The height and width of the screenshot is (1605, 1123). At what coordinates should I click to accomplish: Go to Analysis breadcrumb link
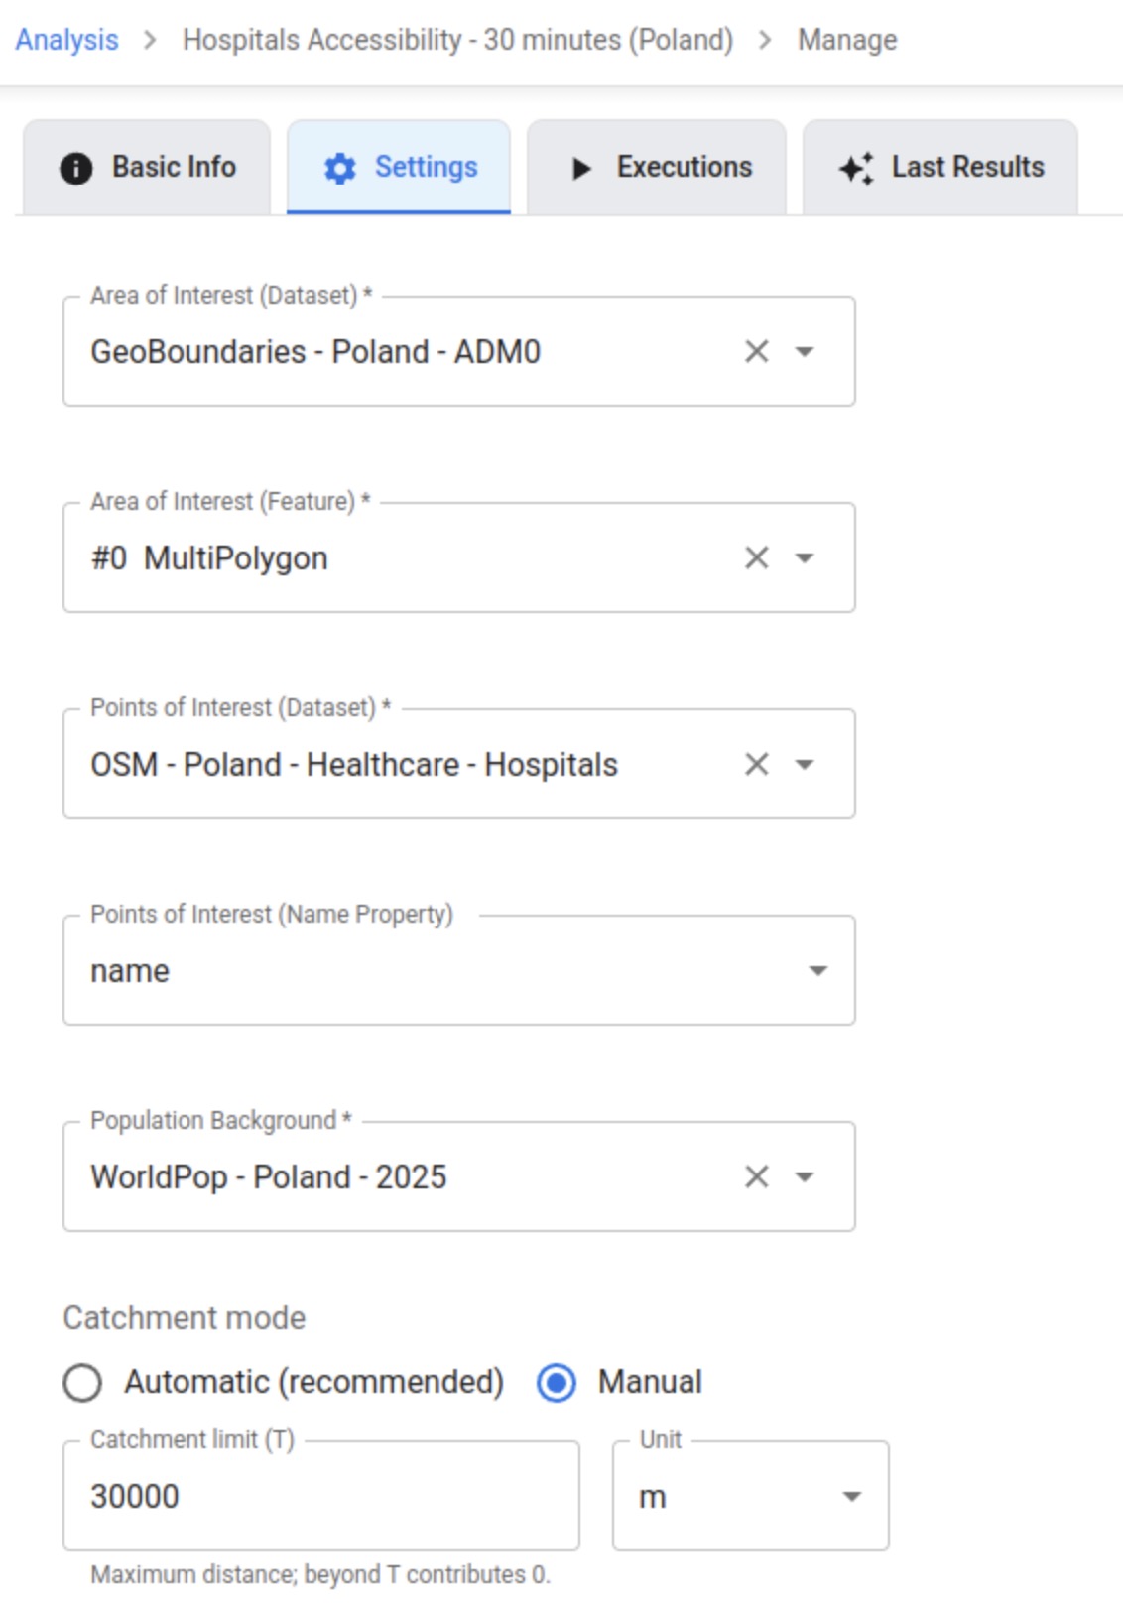[66, 40]
